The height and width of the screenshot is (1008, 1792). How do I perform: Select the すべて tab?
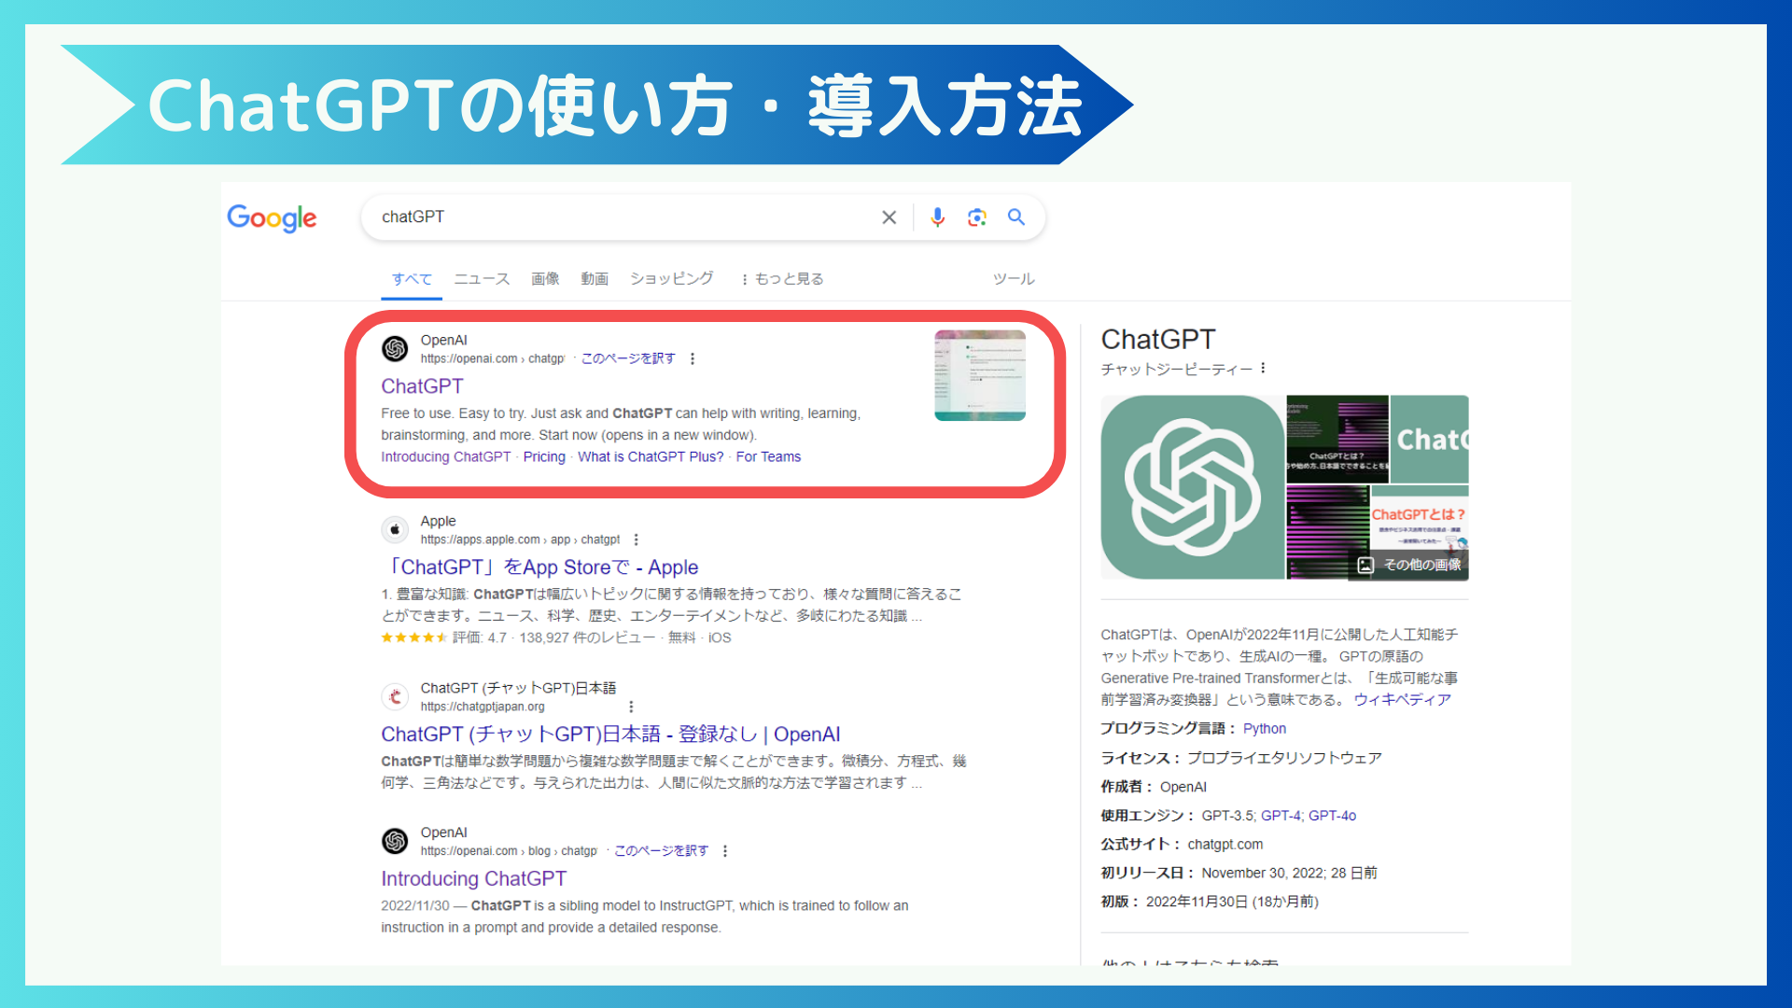pos(412,279)
